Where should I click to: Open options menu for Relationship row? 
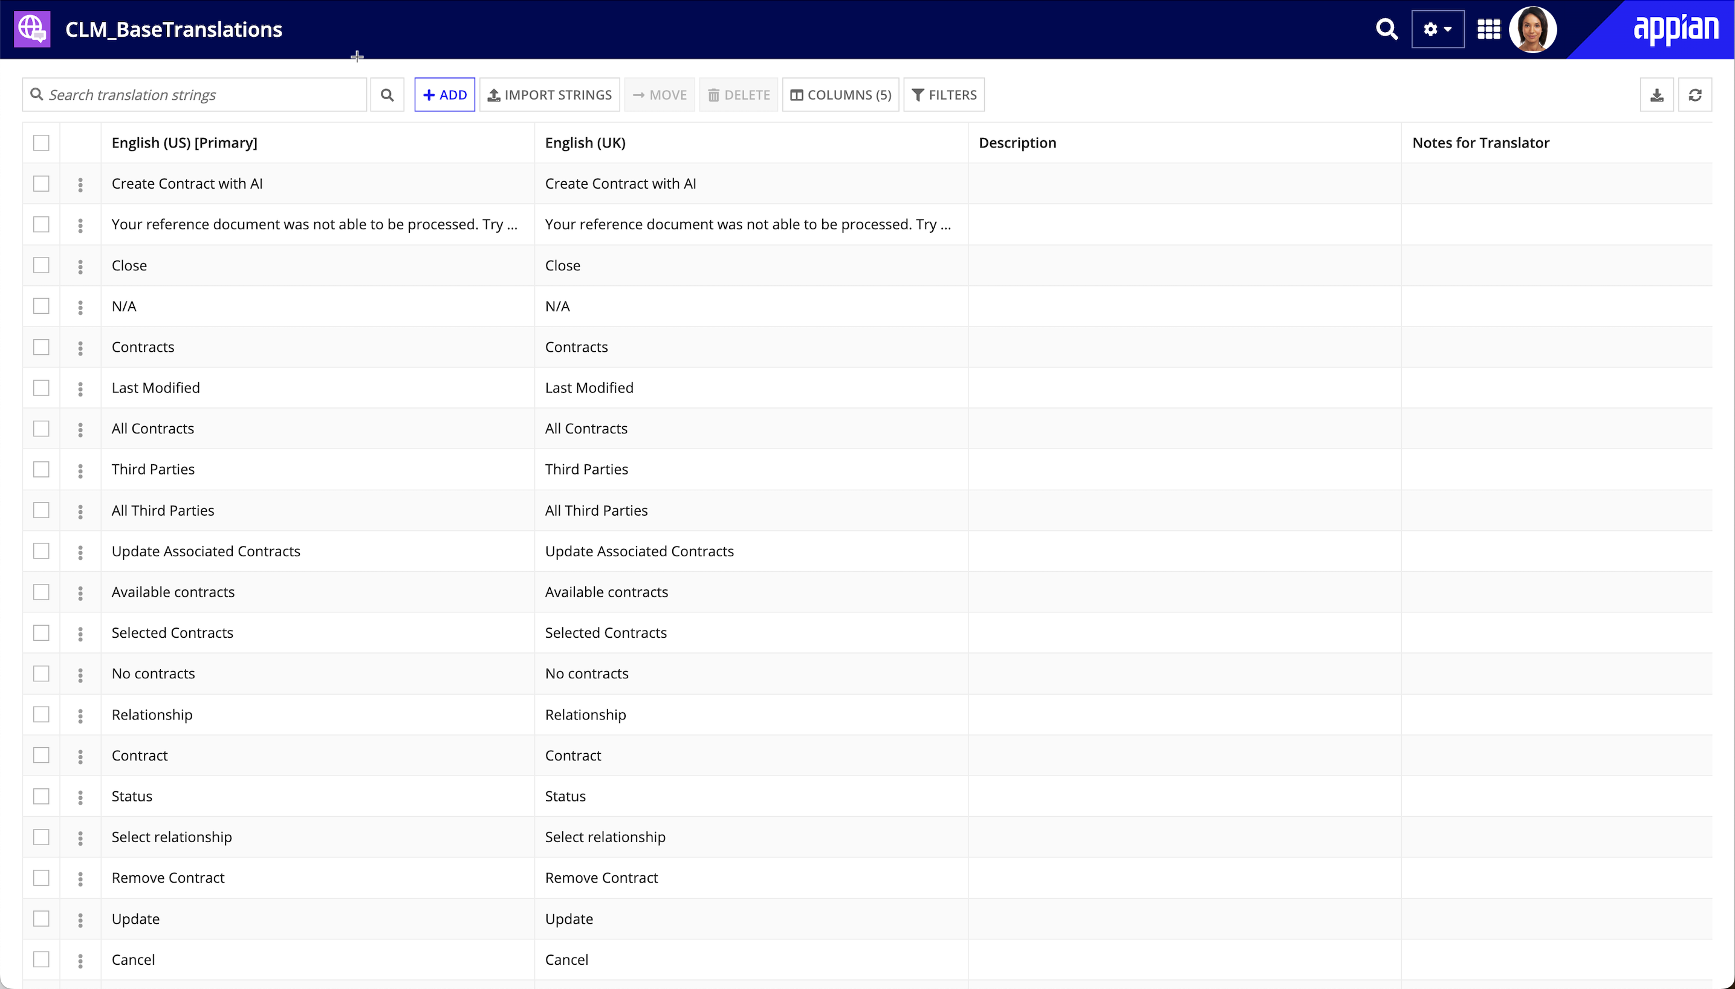(x=80, y=716)
